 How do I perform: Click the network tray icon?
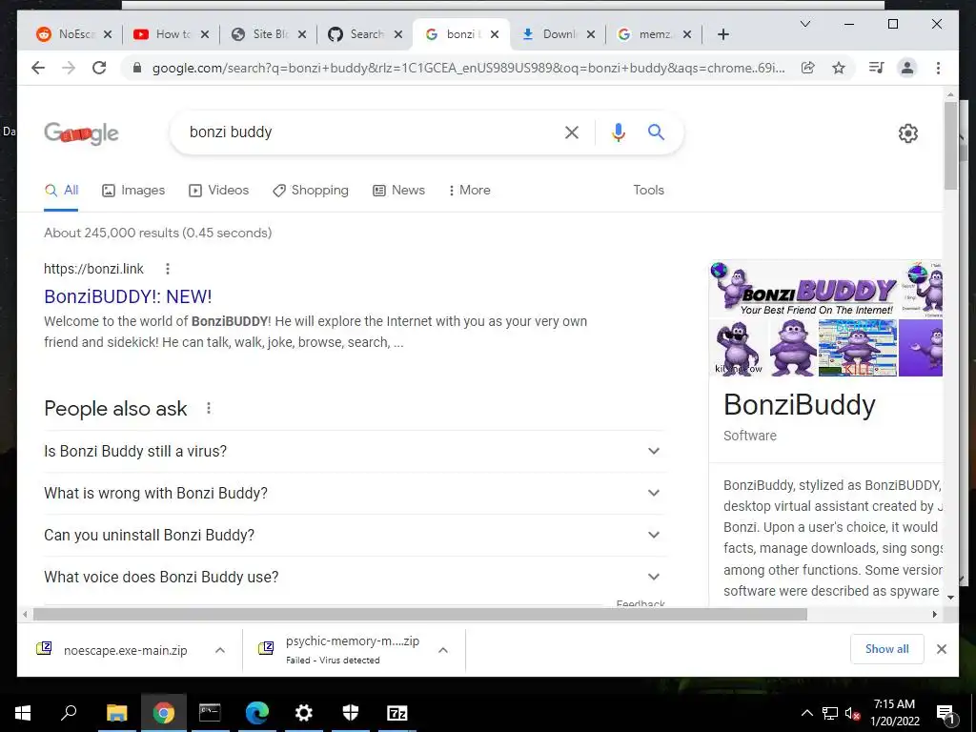pyautogui.click(x=830, y=713)
